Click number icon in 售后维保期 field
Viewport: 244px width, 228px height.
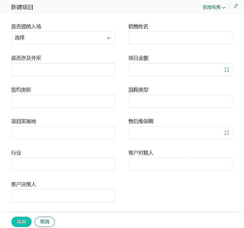tap(226, 133)
